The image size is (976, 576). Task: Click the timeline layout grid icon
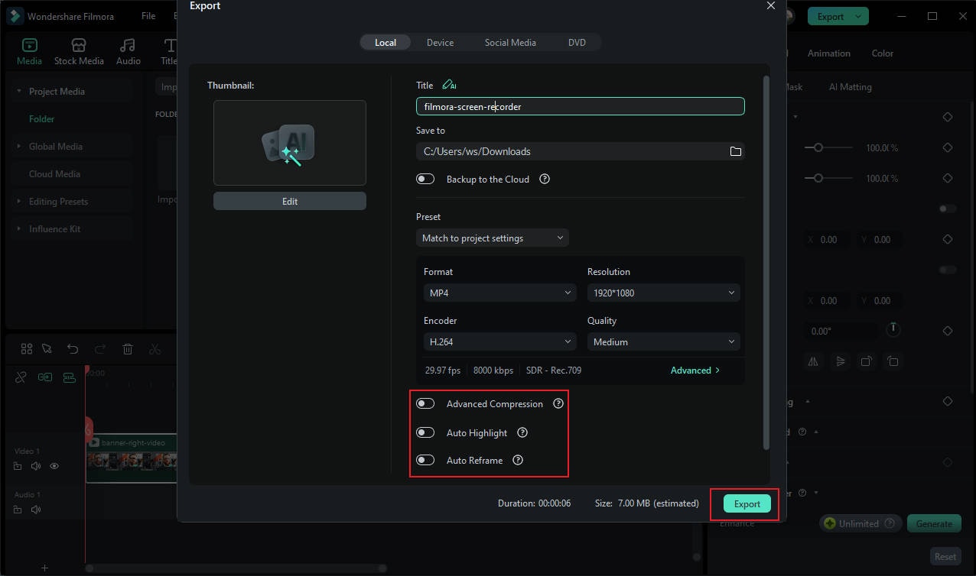[x=27, y=349]
